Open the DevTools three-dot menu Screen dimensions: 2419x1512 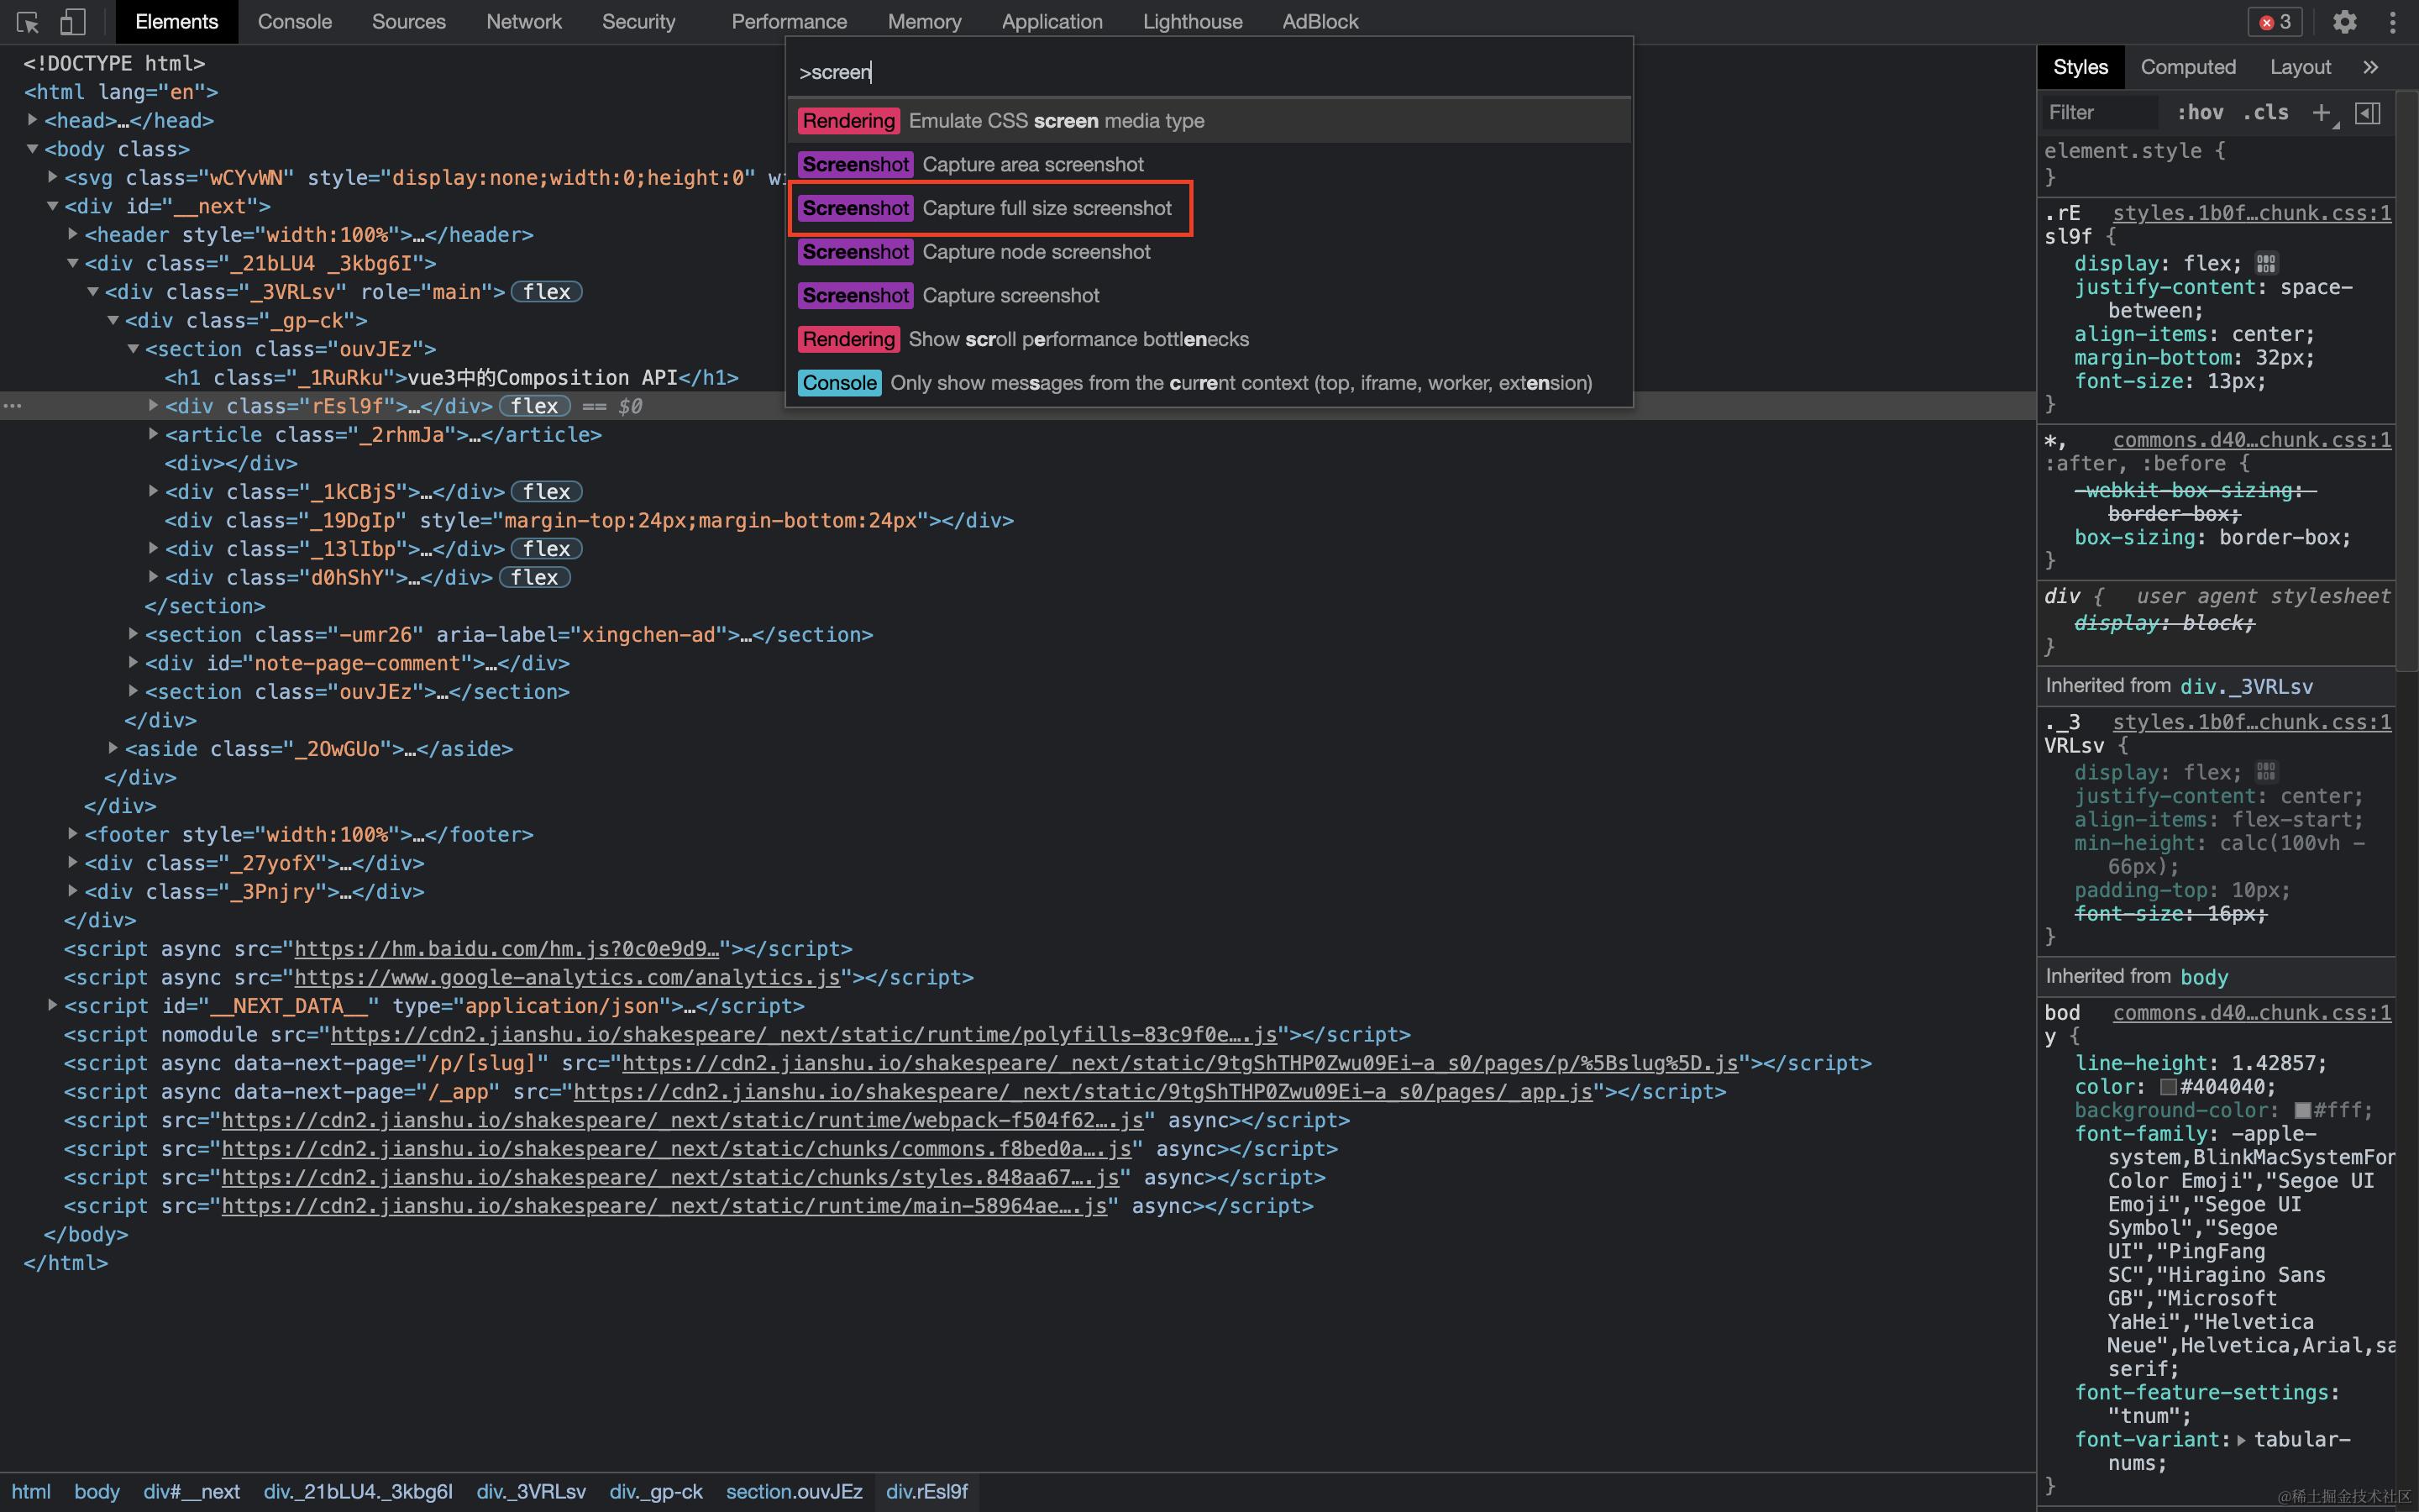tap(2392, 21)
